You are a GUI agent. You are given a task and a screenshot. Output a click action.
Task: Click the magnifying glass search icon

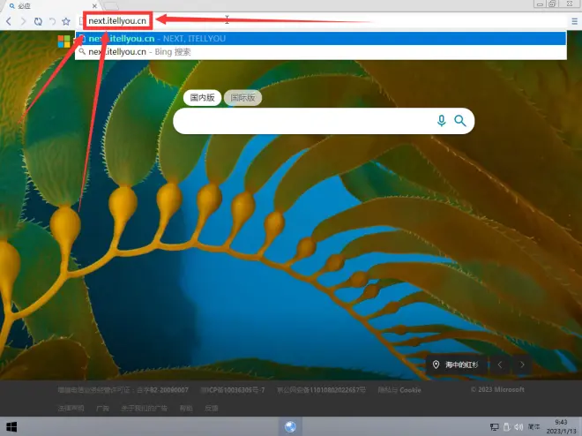tap(459, 121)
